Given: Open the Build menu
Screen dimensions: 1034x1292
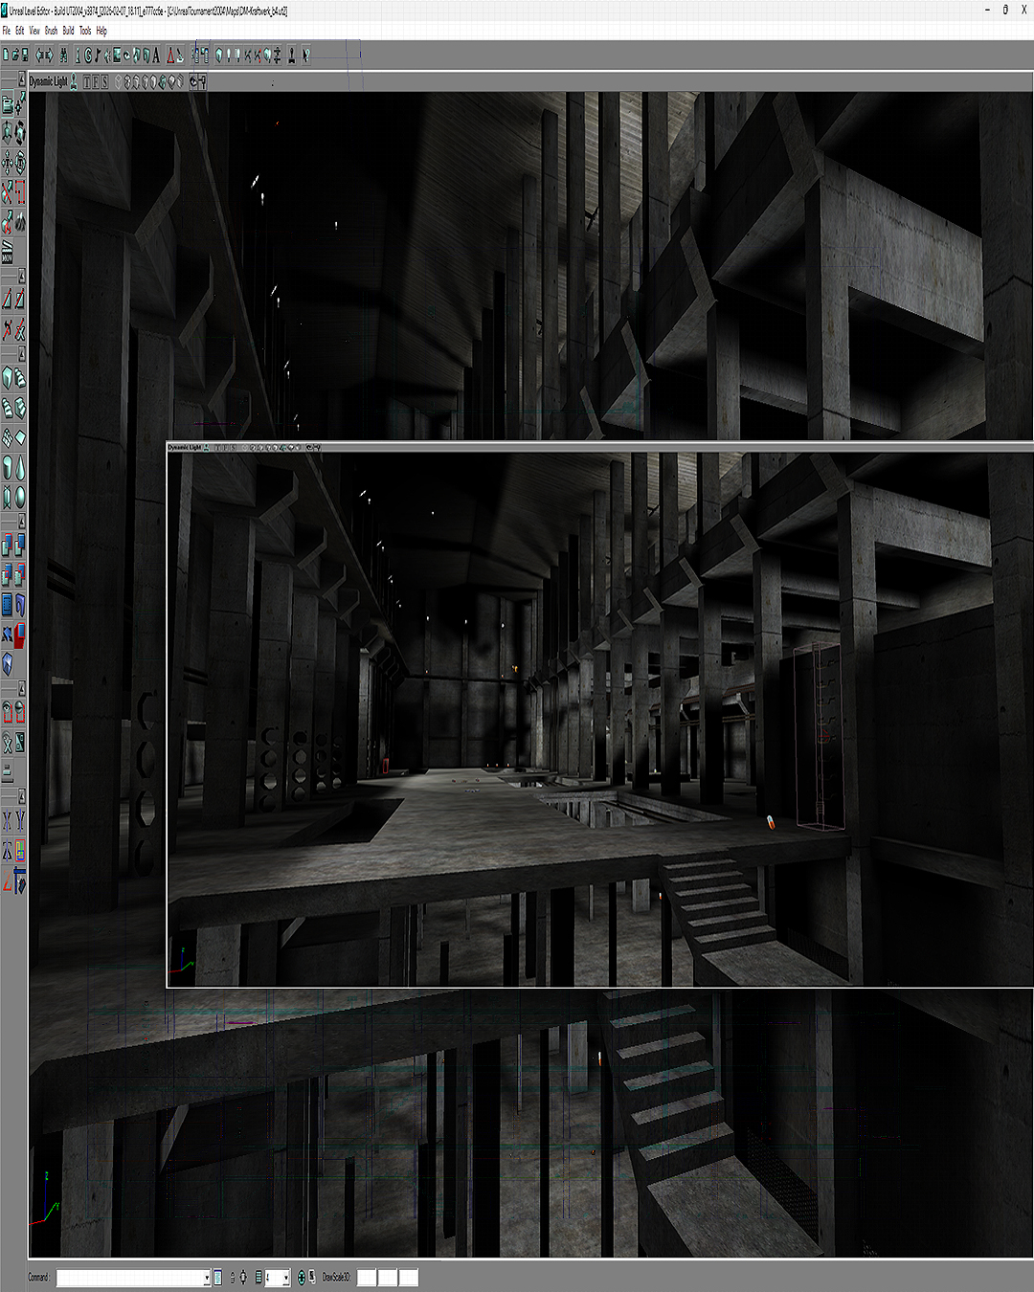Looking at the screenshot, I should pyautogui.click(x=68, y=31).
